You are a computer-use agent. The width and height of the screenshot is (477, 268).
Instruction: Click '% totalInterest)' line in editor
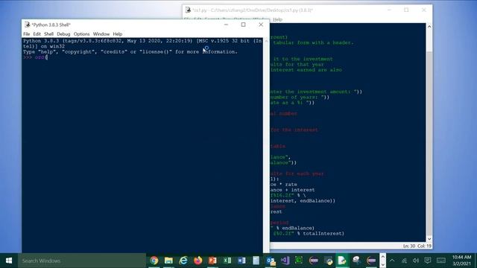320,234
